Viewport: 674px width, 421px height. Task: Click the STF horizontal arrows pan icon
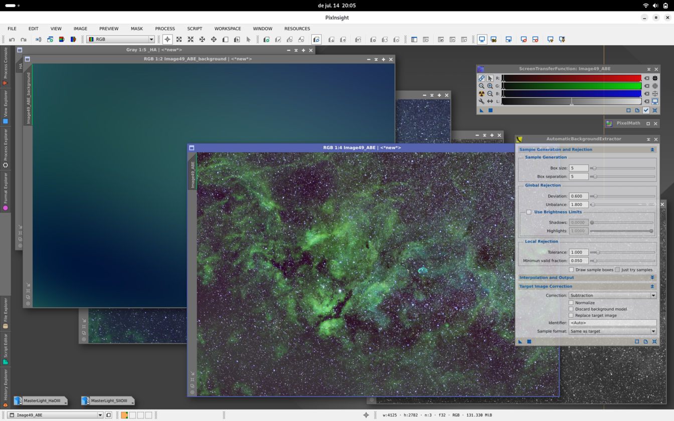tap(490, 101)
